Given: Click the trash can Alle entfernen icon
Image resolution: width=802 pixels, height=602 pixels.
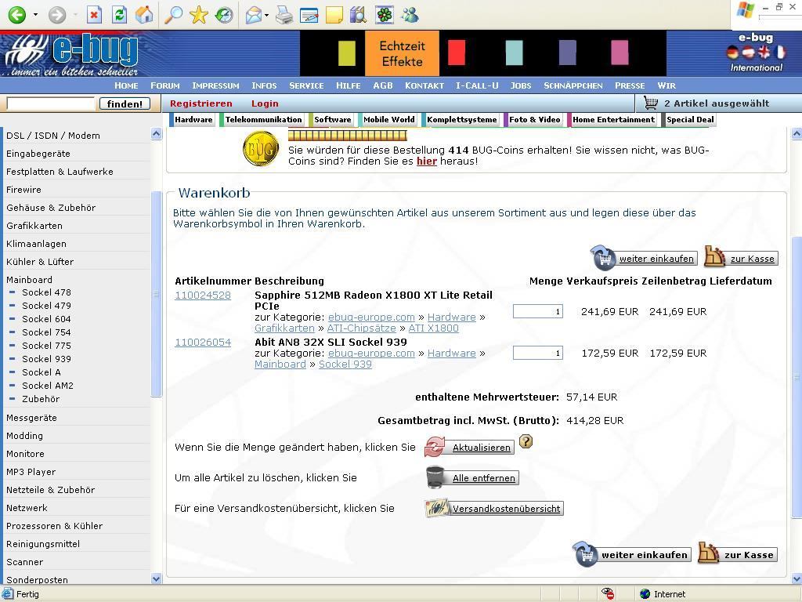Looking at the screenshot, I should coord(435,477).
